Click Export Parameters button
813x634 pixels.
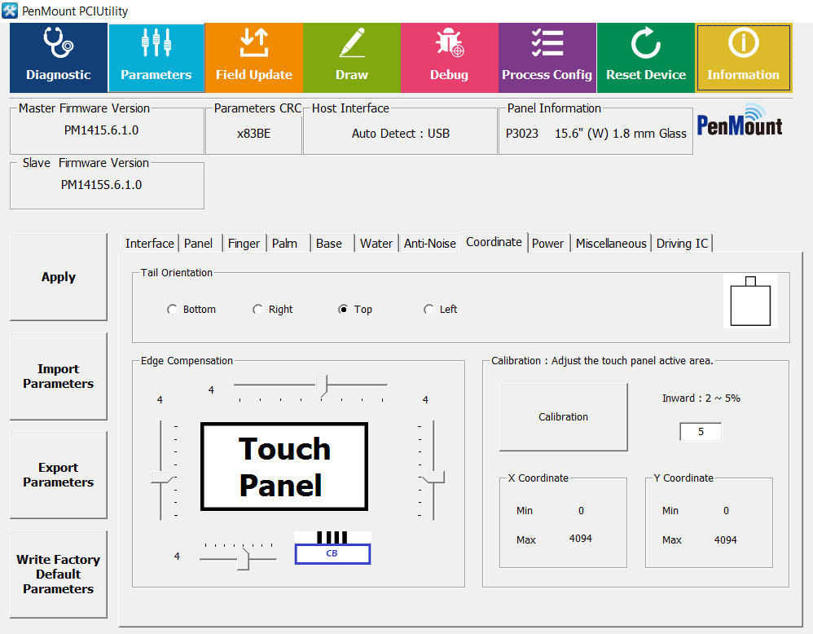coord(59,475)
